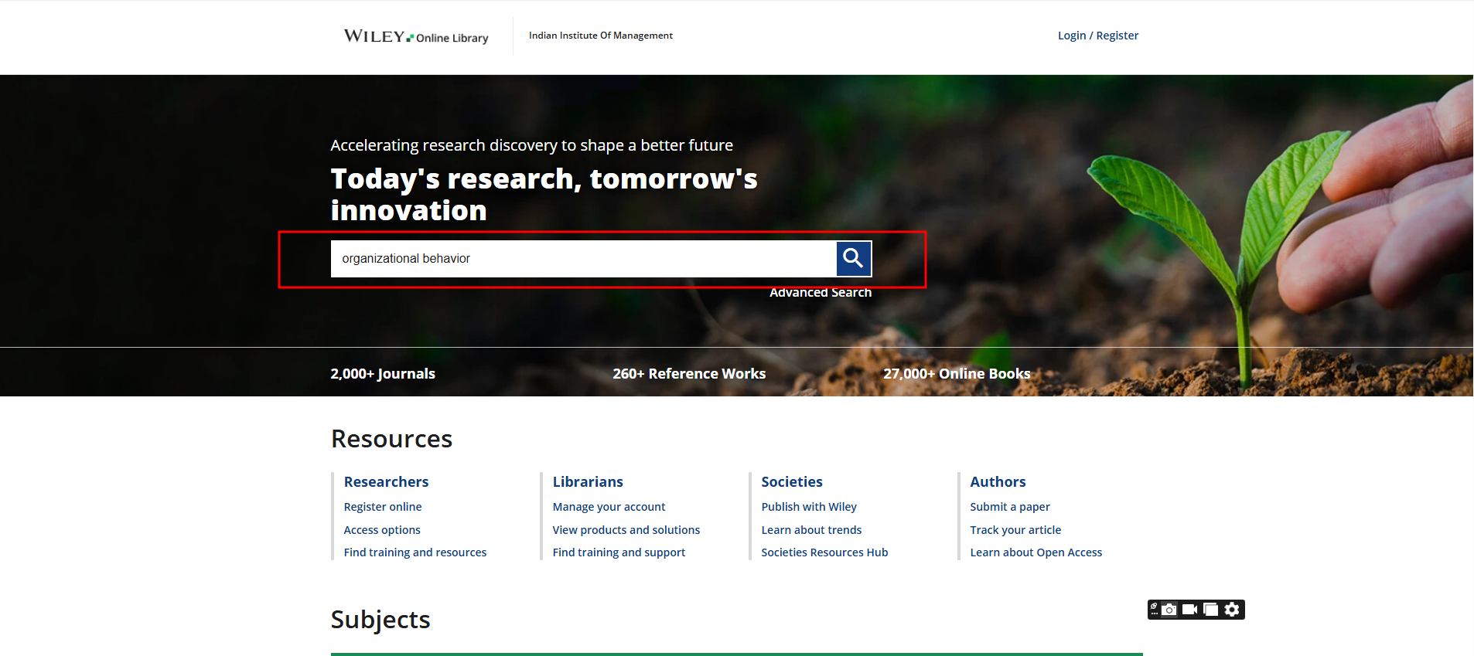
Task: Open the Login / Register link
Action: click(x=1097, y=36)
